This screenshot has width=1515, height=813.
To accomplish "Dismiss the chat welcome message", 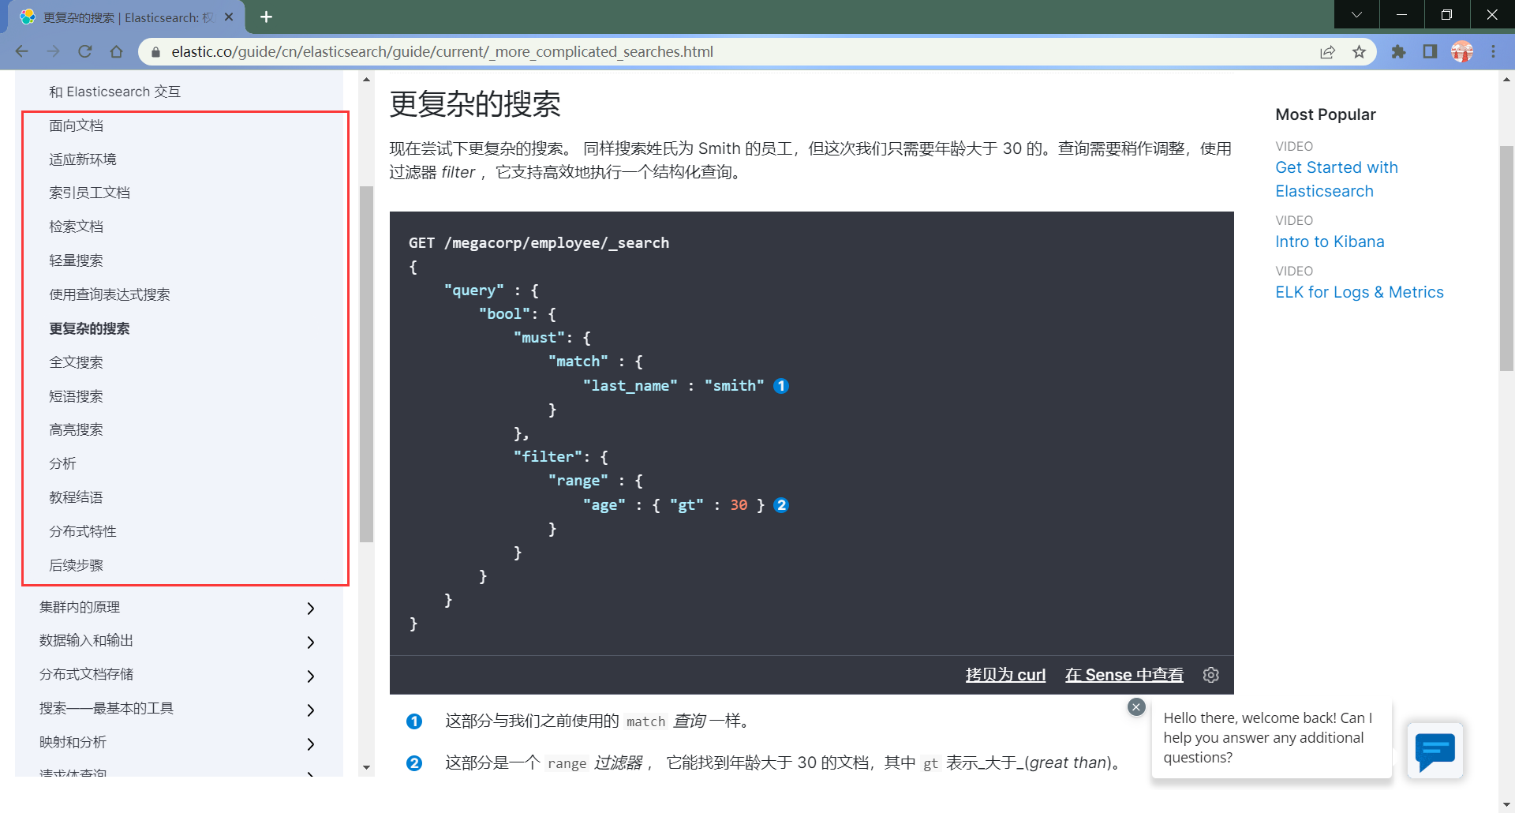I will (x=1136, y=706).
